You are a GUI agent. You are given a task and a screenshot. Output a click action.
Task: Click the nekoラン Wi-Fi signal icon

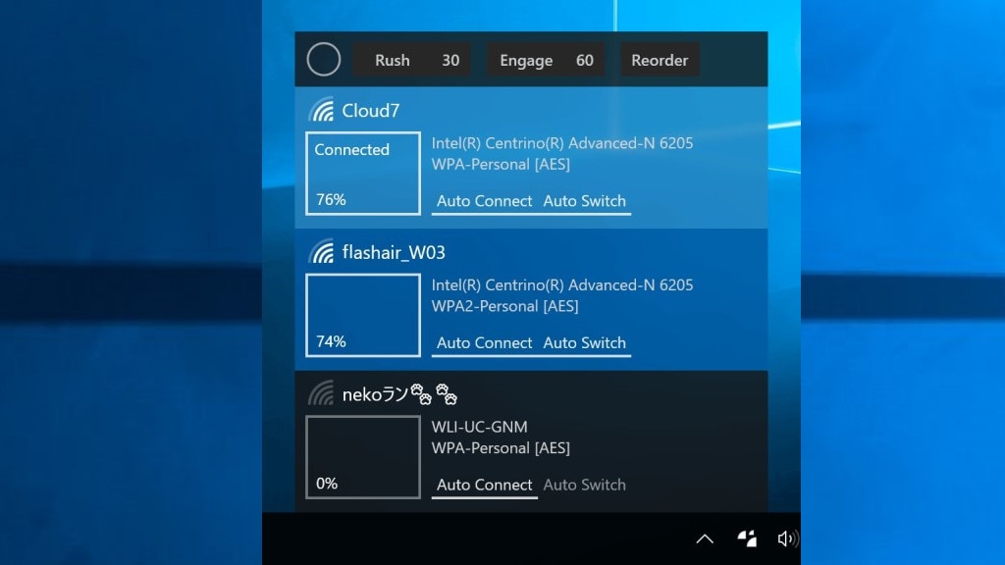[x=321, y=394]
